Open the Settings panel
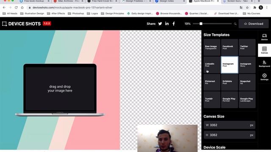 click(264, 77)
